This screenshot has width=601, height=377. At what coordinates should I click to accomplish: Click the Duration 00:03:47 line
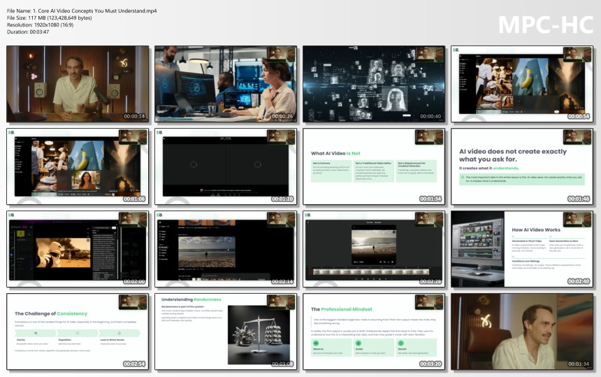click(27, 32)
